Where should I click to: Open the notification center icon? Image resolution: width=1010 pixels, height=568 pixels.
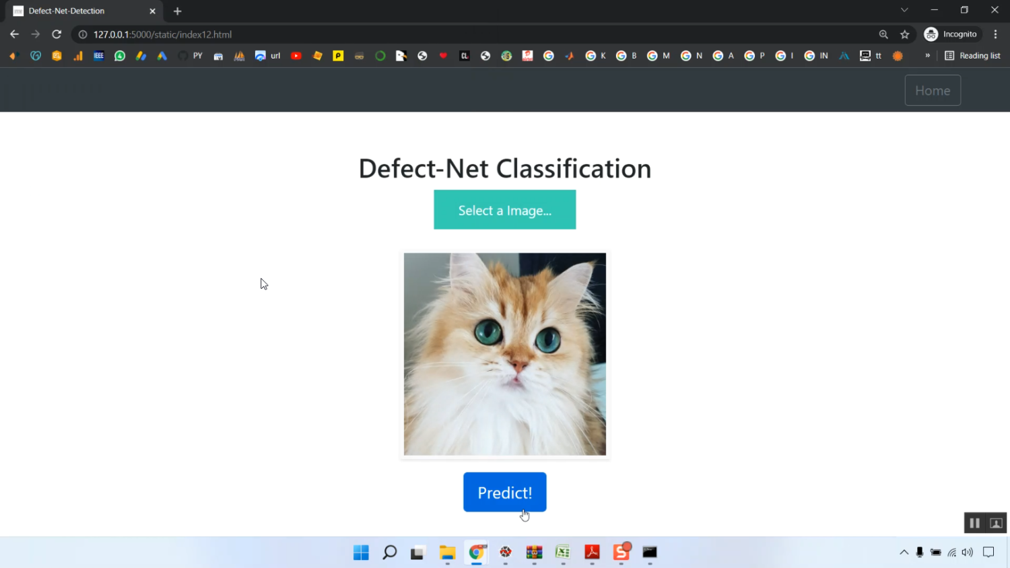pyautogui.click(x=988, y=553)
